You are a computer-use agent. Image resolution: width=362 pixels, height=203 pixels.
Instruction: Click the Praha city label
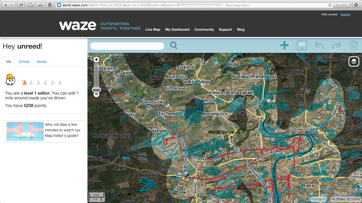pos(308,186)
